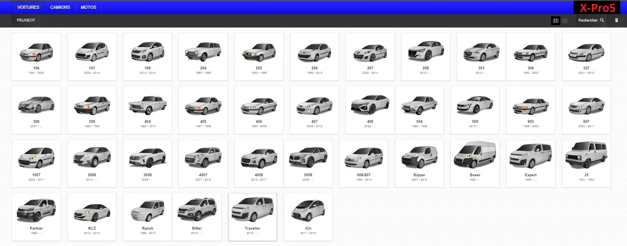Switch to grid view layout
Viewport: 627px width, 246px height.
pyautogui.click(x=556, y=20)
